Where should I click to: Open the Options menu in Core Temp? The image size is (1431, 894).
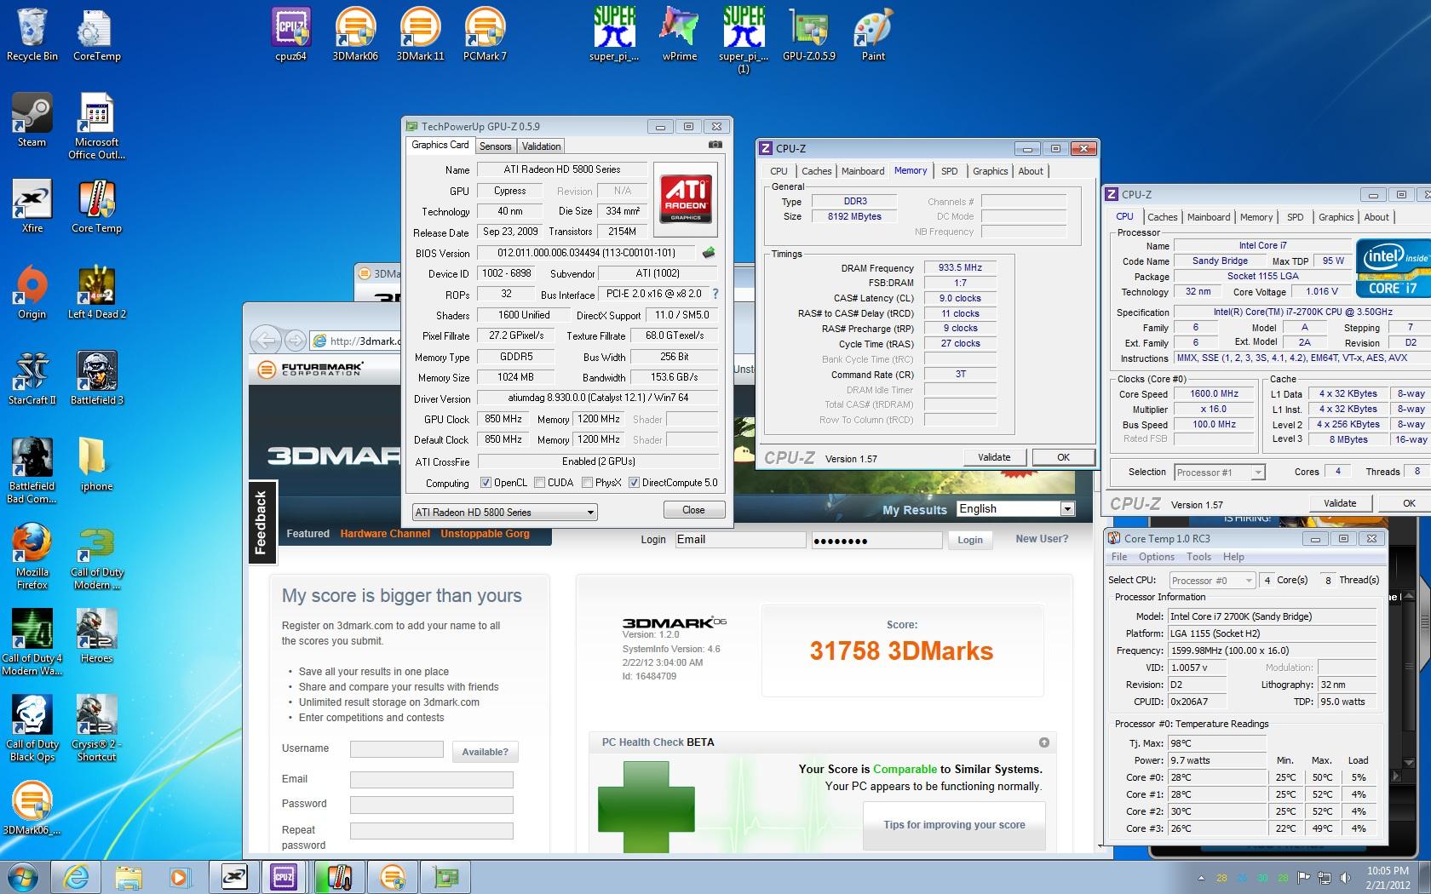tap(1156, 557)
